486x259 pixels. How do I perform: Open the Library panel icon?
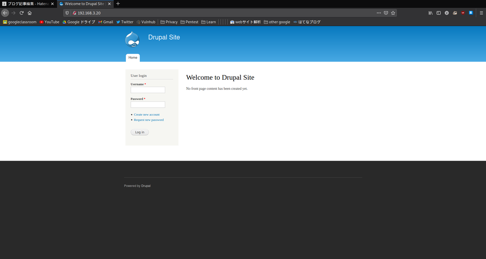[x=431, y=13]
